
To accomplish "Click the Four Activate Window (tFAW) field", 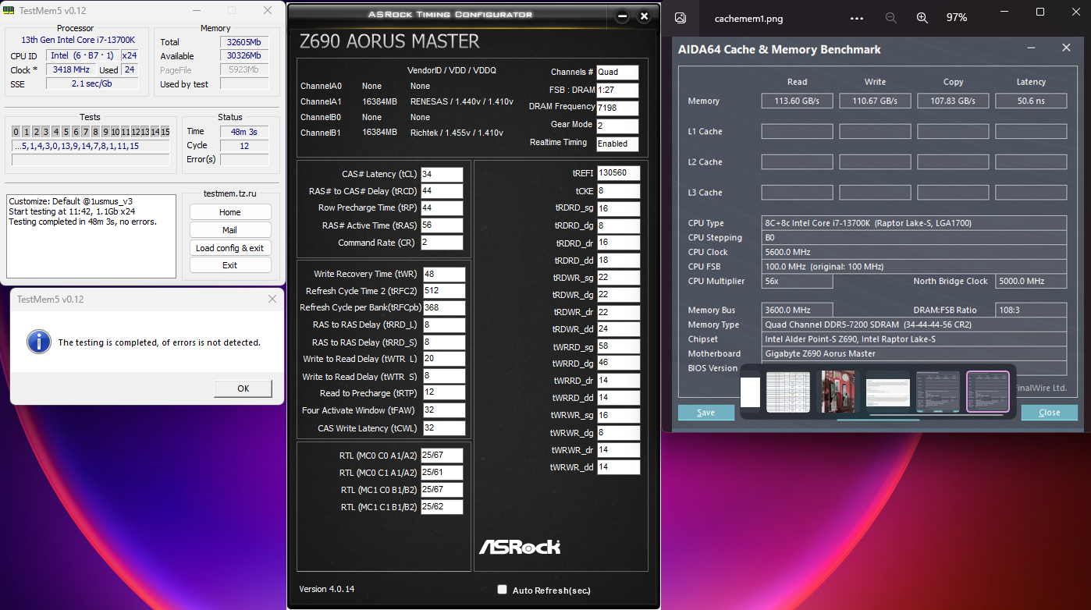I will 444,411.
